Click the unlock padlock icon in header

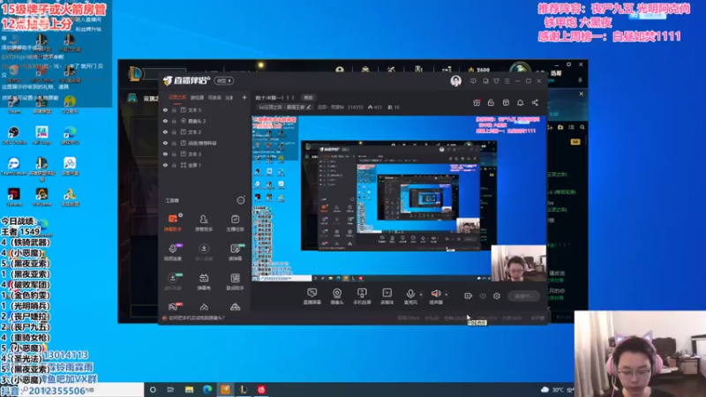491,103
